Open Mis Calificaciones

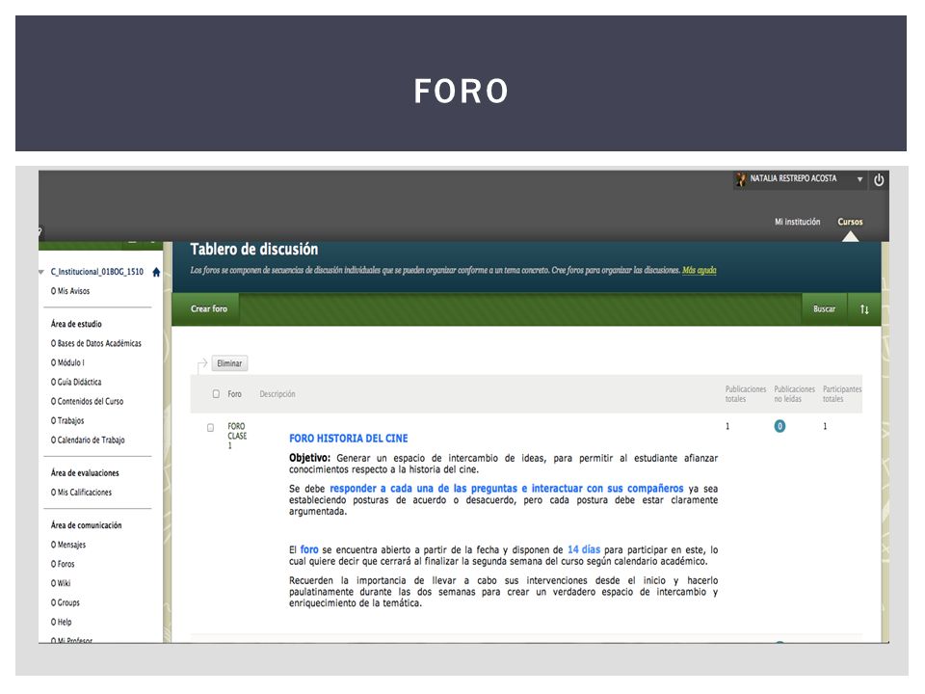click(81, 493)
